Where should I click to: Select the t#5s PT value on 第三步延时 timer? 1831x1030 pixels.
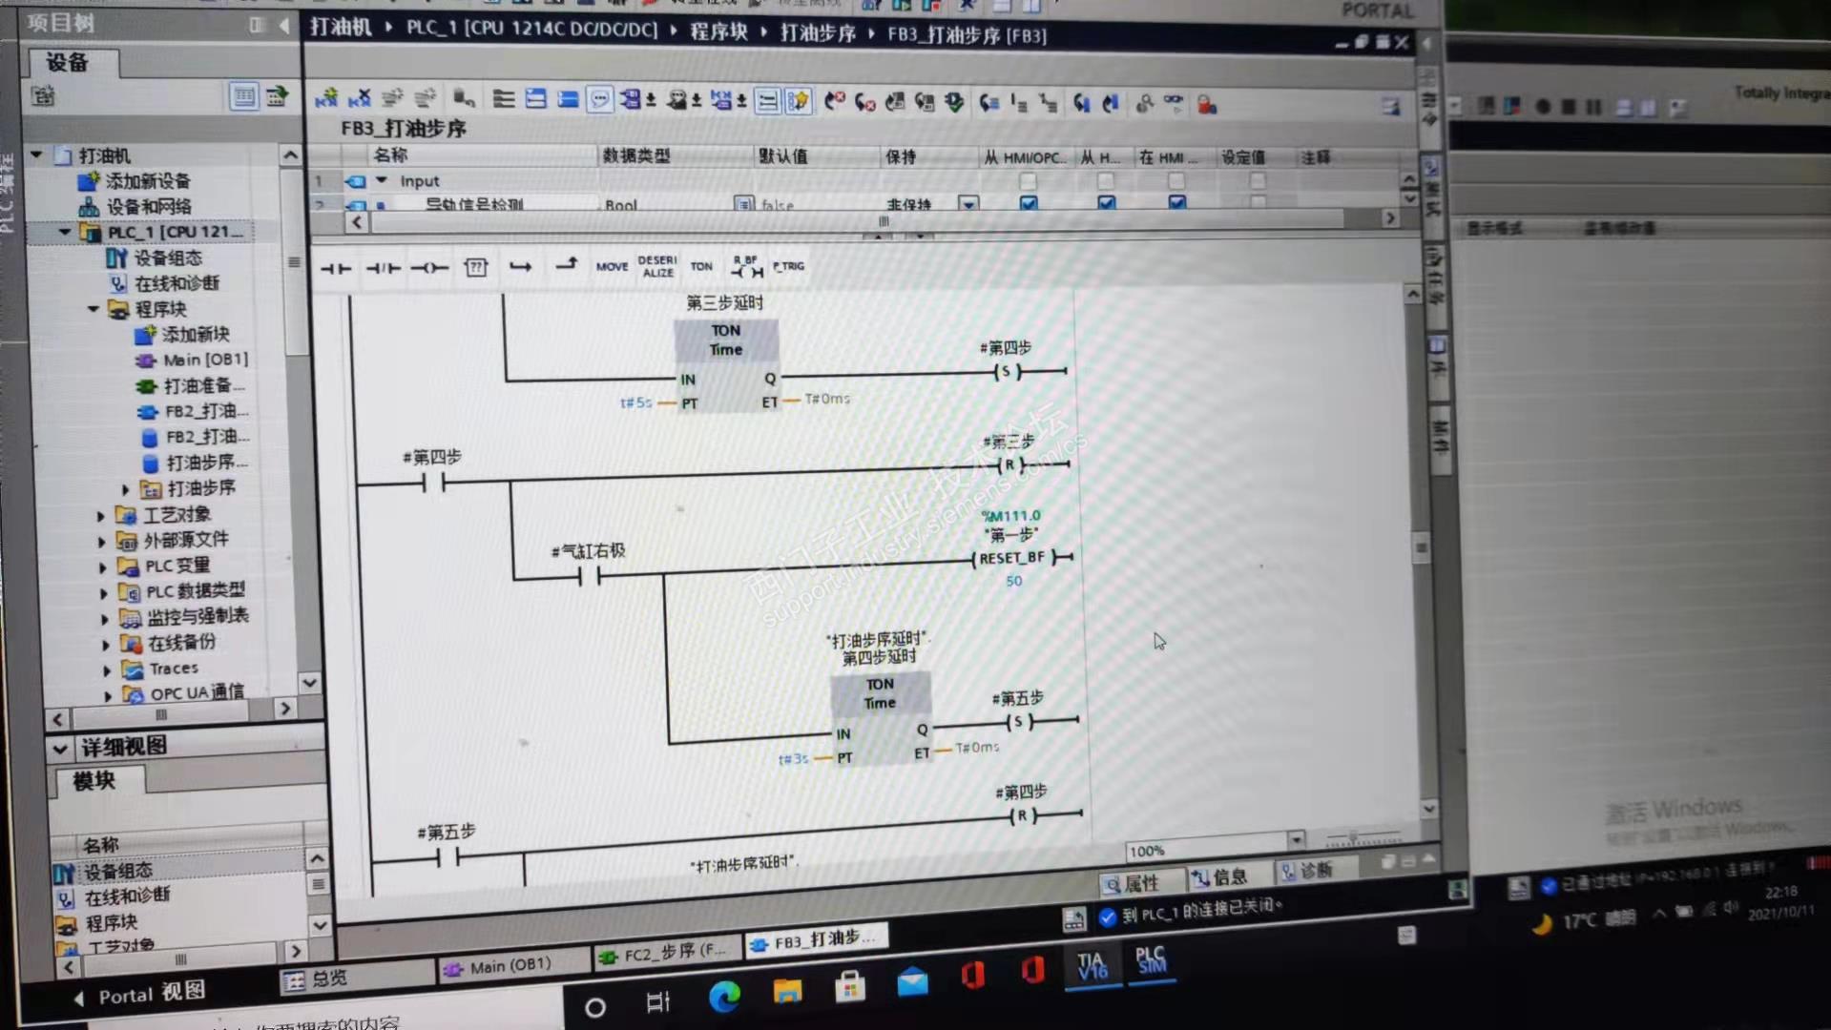coord(635,402)
